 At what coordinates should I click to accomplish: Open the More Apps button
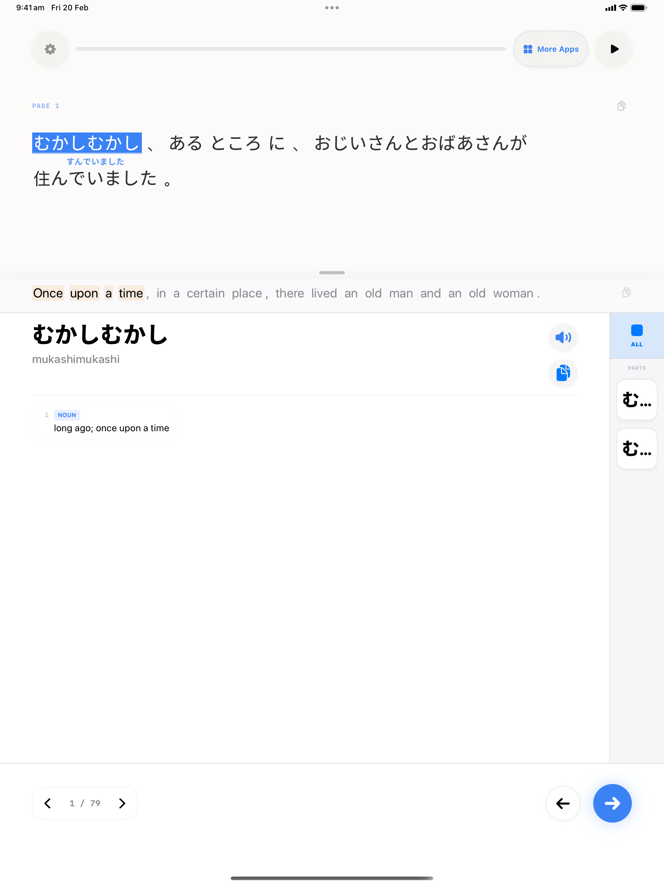550,49
